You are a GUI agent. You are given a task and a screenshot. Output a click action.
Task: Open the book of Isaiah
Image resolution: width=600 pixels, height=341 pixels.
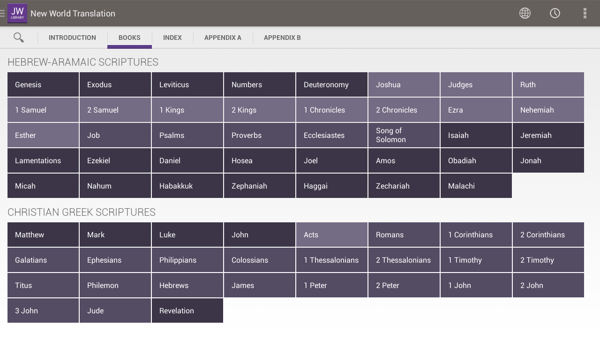476,135
